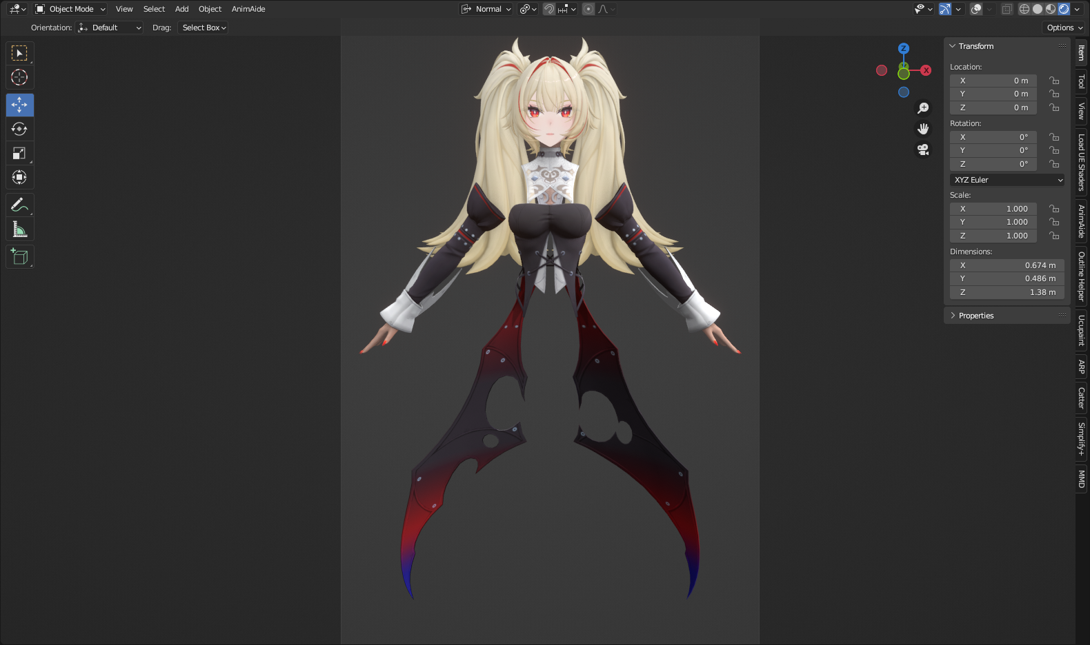Viewport: 1090px width, 645px height.
Task: Open the MMD sidebar tab
Action: click(x=1082, y=479)
